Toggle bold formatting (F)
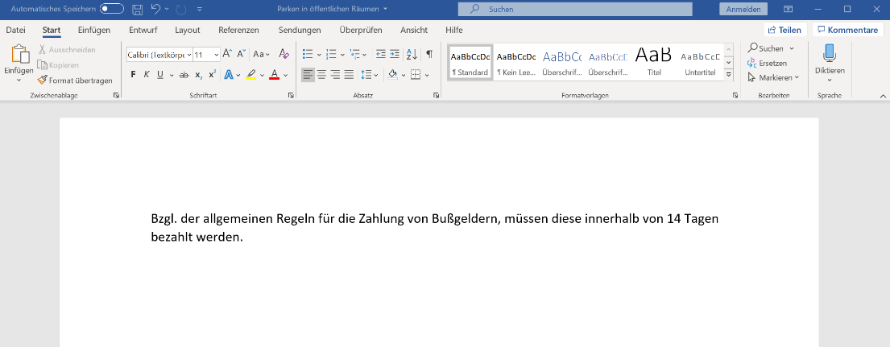890x347 pixels. point(134,75)
